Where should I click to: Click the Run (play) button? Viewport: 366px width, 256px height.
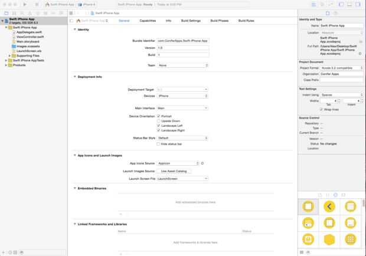pos(25,4)
